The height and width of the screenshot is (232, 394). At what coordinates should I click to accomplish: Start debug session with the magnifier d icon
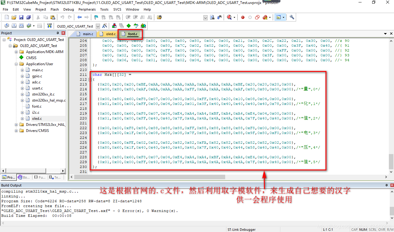point(229,17)
